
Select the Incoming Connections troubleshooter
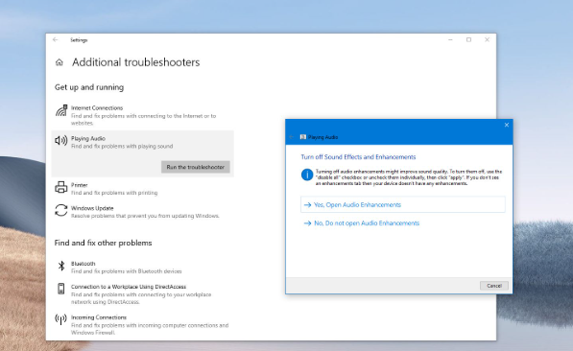click(142, 325)
